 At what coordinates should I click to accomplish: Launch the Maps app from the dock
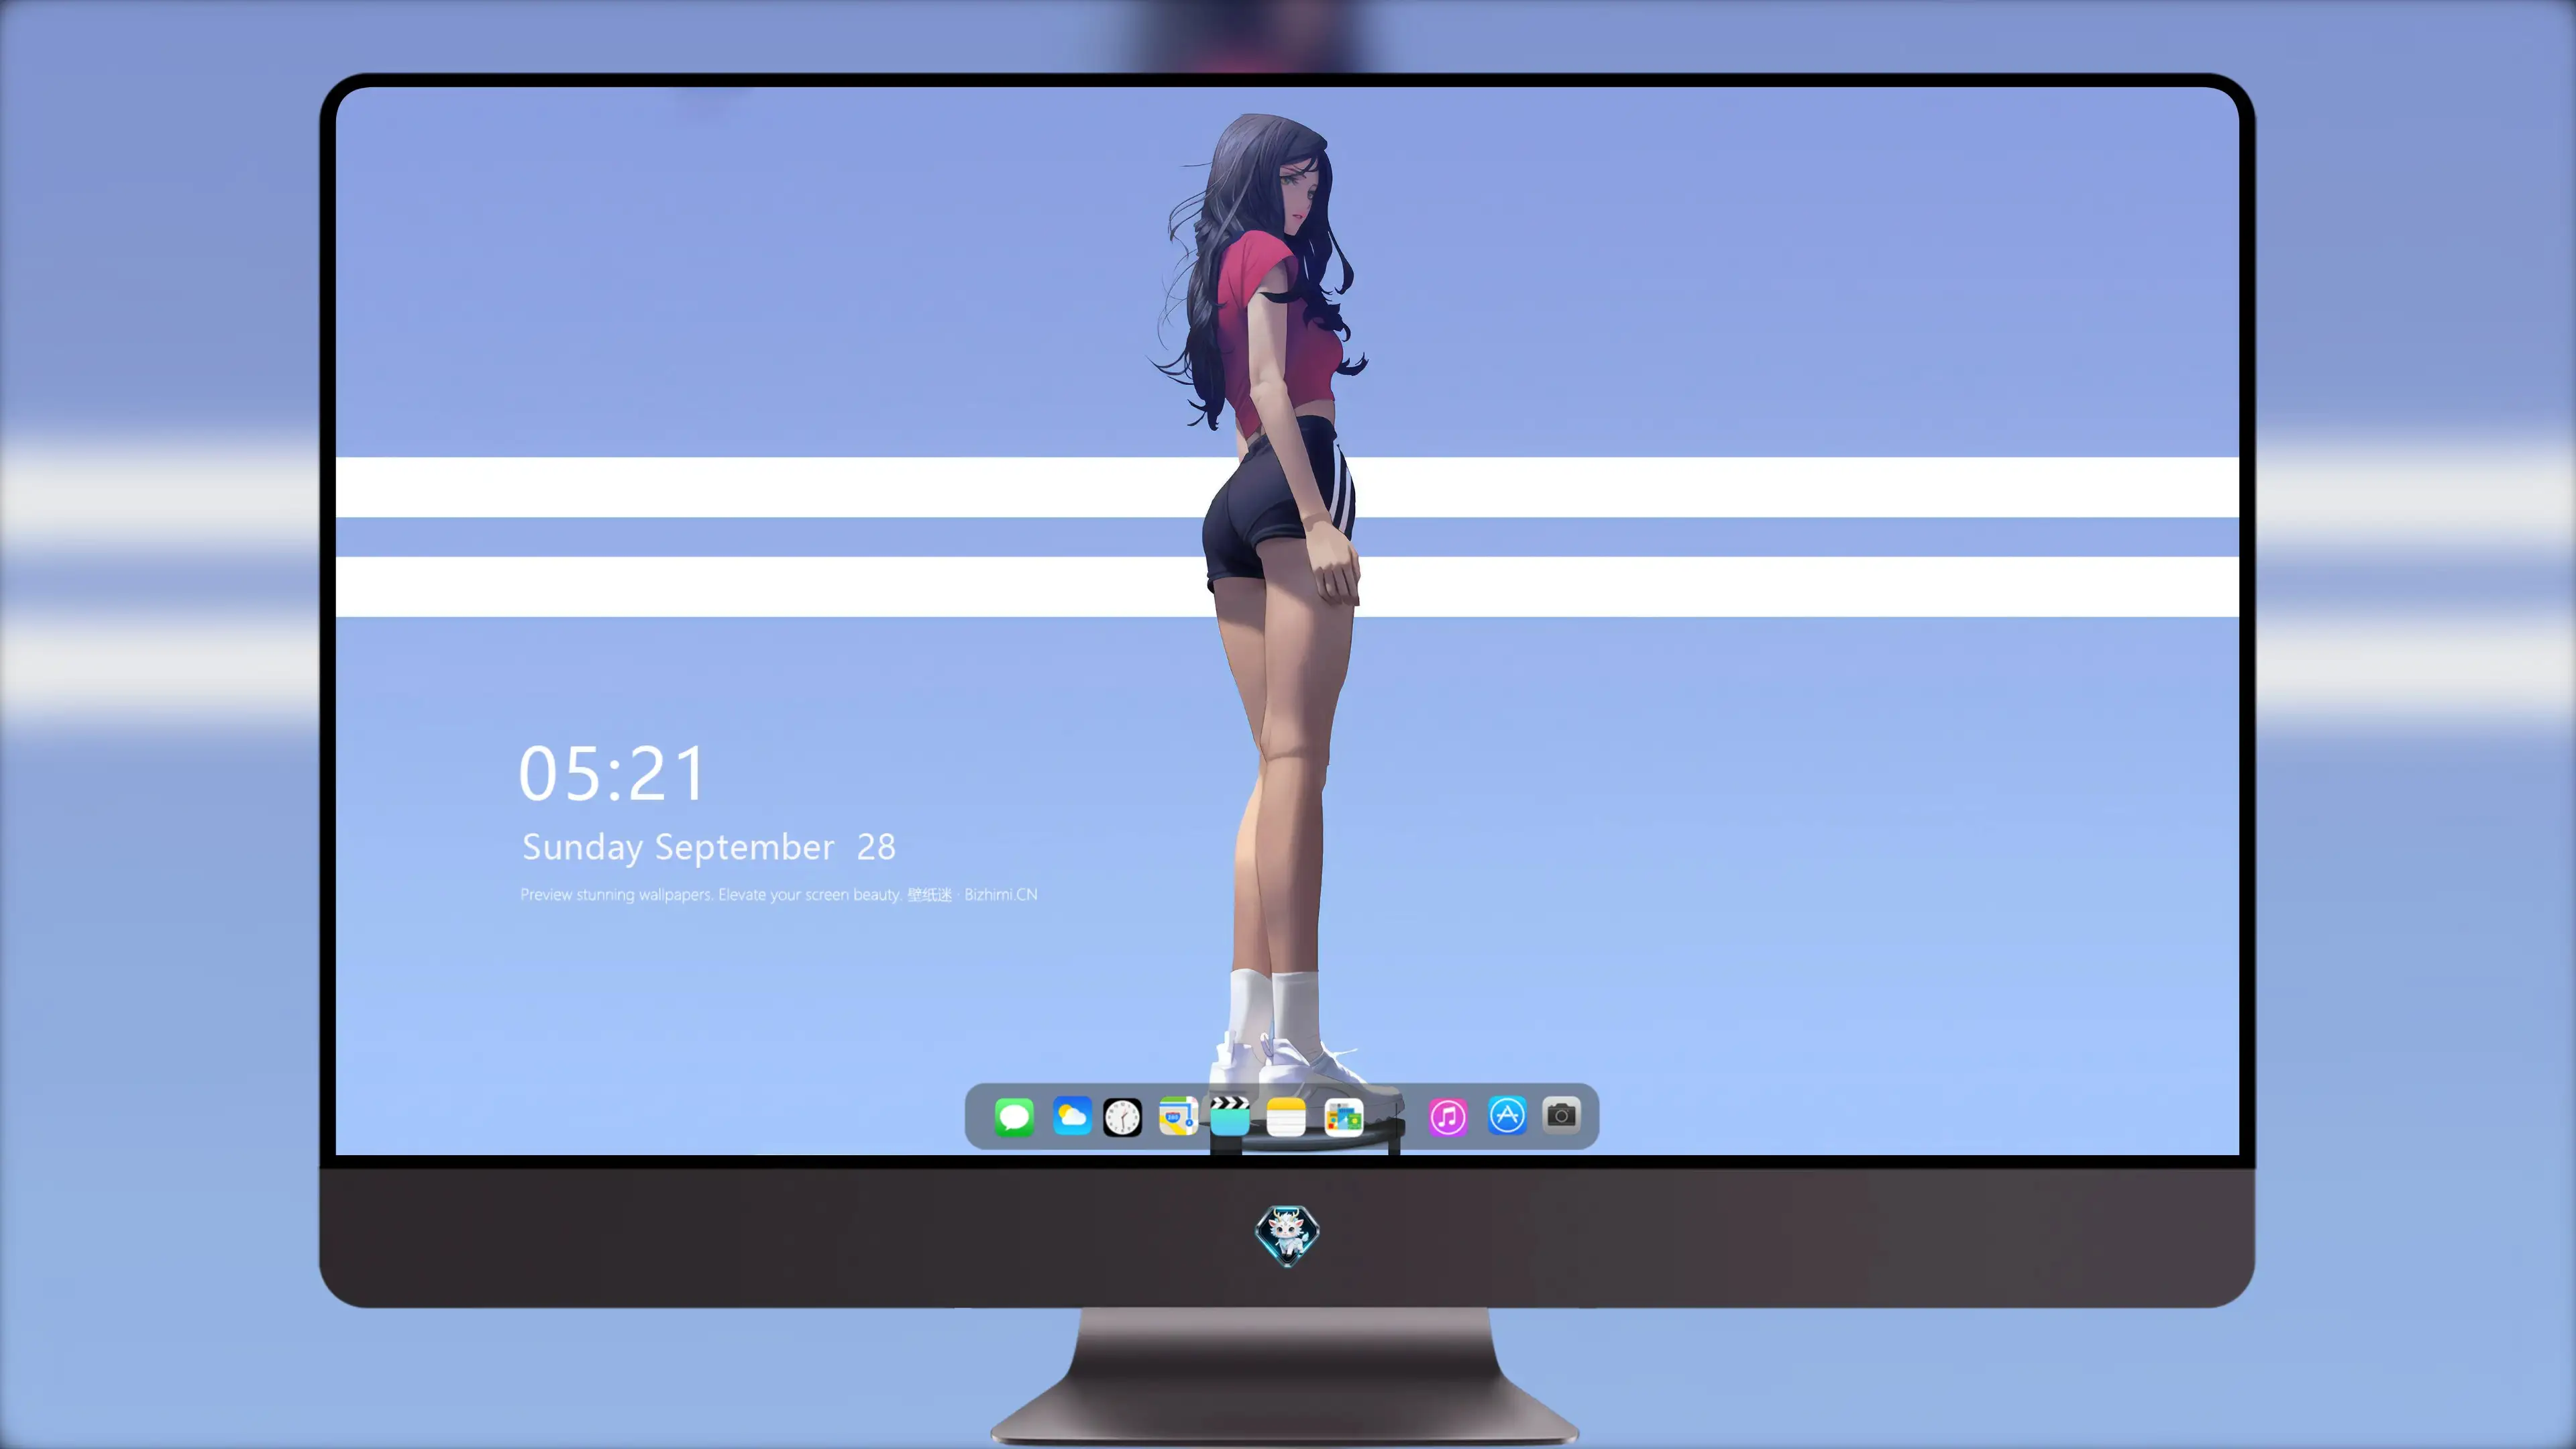1178,1117
